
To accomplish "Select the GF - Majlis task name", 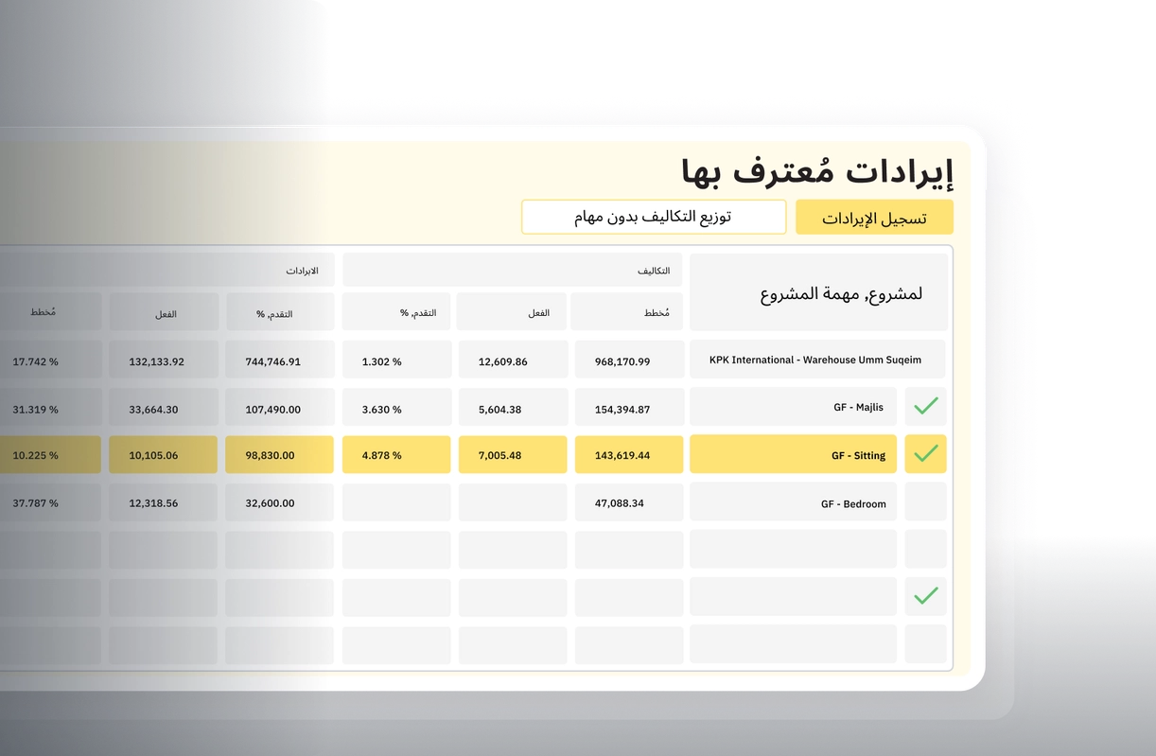I will [x=793, y=407].
